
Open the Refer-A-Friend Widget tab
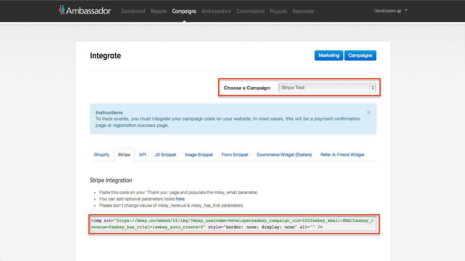point(342,155)
